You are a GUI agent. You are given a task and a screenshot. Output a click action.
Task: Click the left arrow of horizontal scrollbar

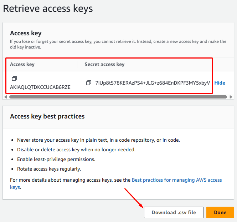pos(5,97)
